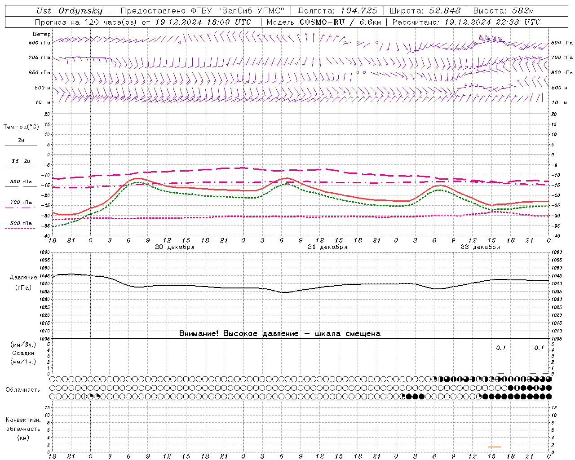Select the Модель COSMO-RU / 6.6км text
This screenshot has width=575, height=460.
click(323, 22)
